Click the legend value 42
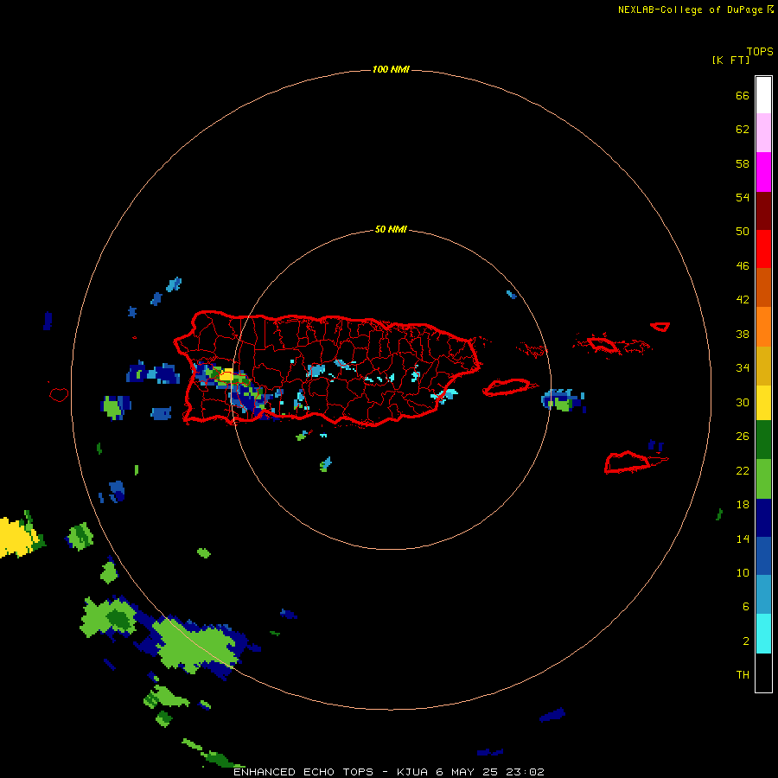The image size is (778, 778). click(x=743, y=300)
